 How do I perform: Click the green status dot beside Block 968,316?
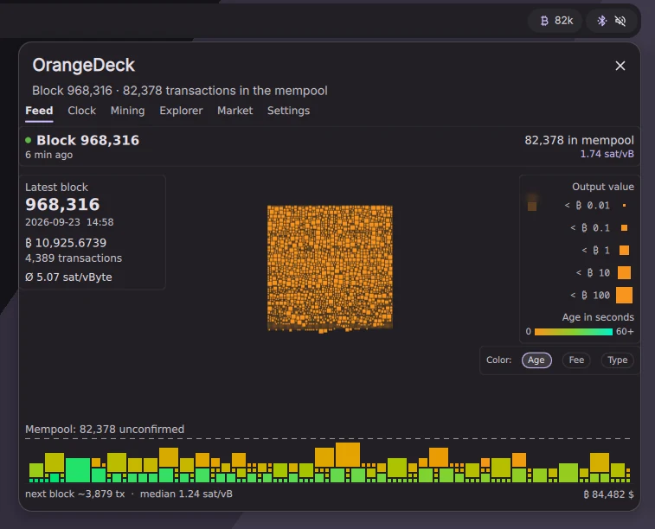click(29, 140)
